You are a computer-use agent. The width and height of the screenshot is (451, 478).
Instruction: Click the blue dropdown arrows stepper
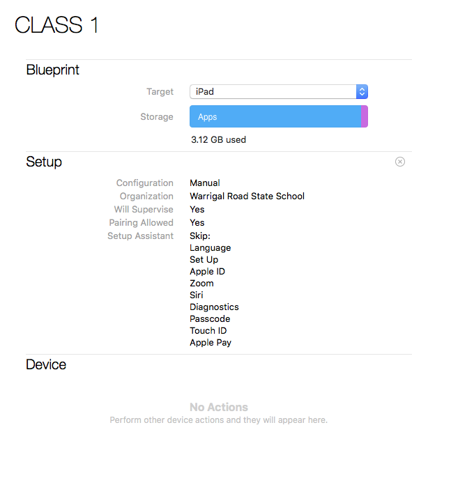[362, 92]
